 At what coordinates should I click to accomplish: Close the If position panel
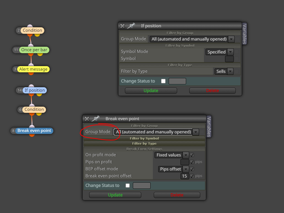[x=122, y=26]
